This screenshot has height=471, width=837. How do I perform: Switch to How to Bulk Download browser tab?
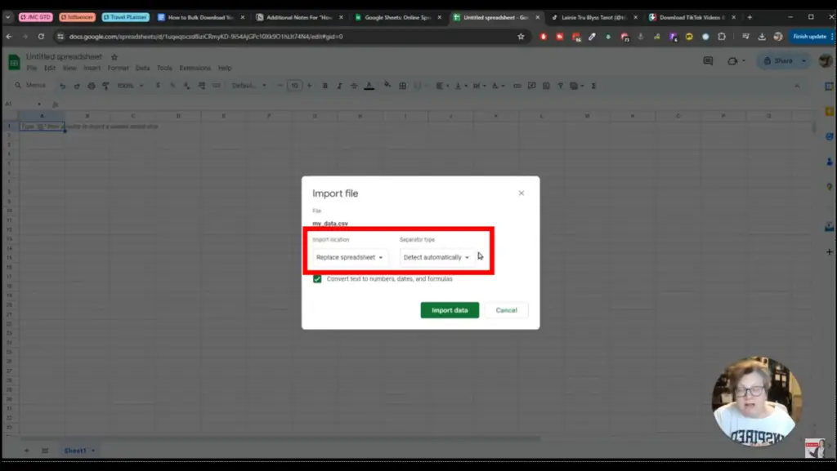tap(200, 17)
